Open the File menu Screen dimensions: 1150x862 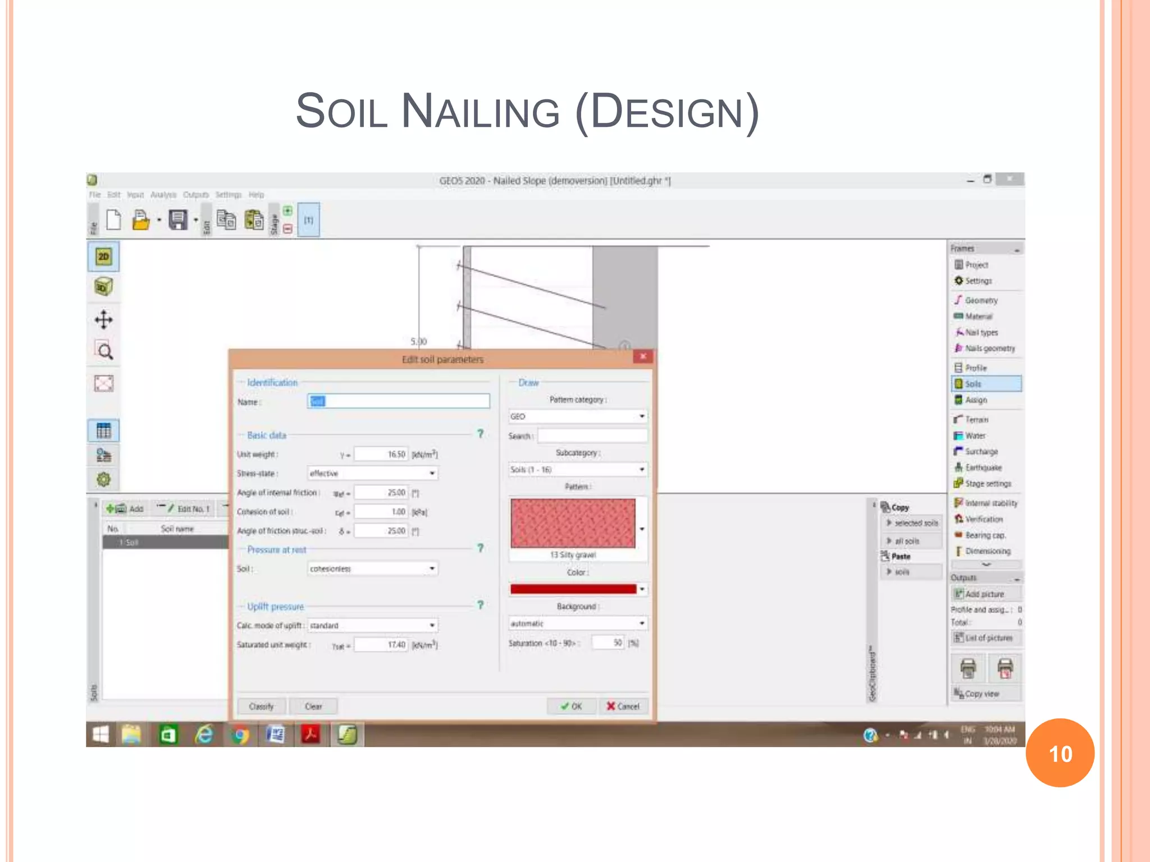95,195
